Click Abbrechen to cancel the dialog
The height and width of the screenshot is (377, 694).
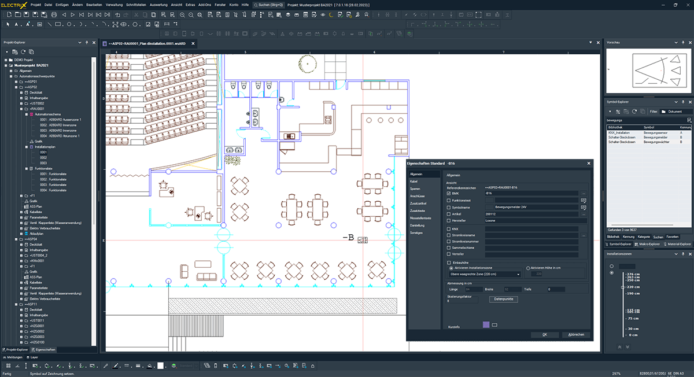[576, 334]
